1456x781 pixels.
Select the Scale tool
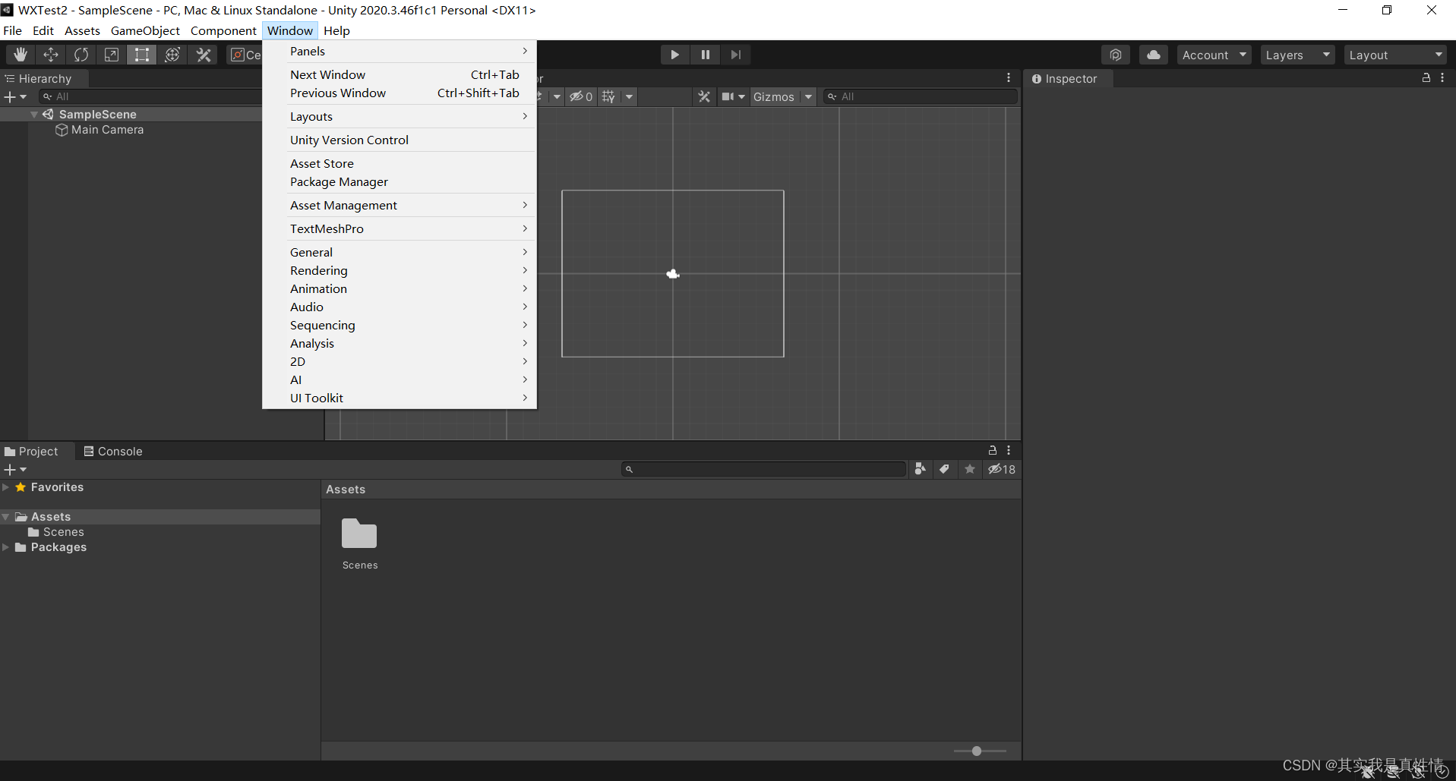click(x=112, y=55)
